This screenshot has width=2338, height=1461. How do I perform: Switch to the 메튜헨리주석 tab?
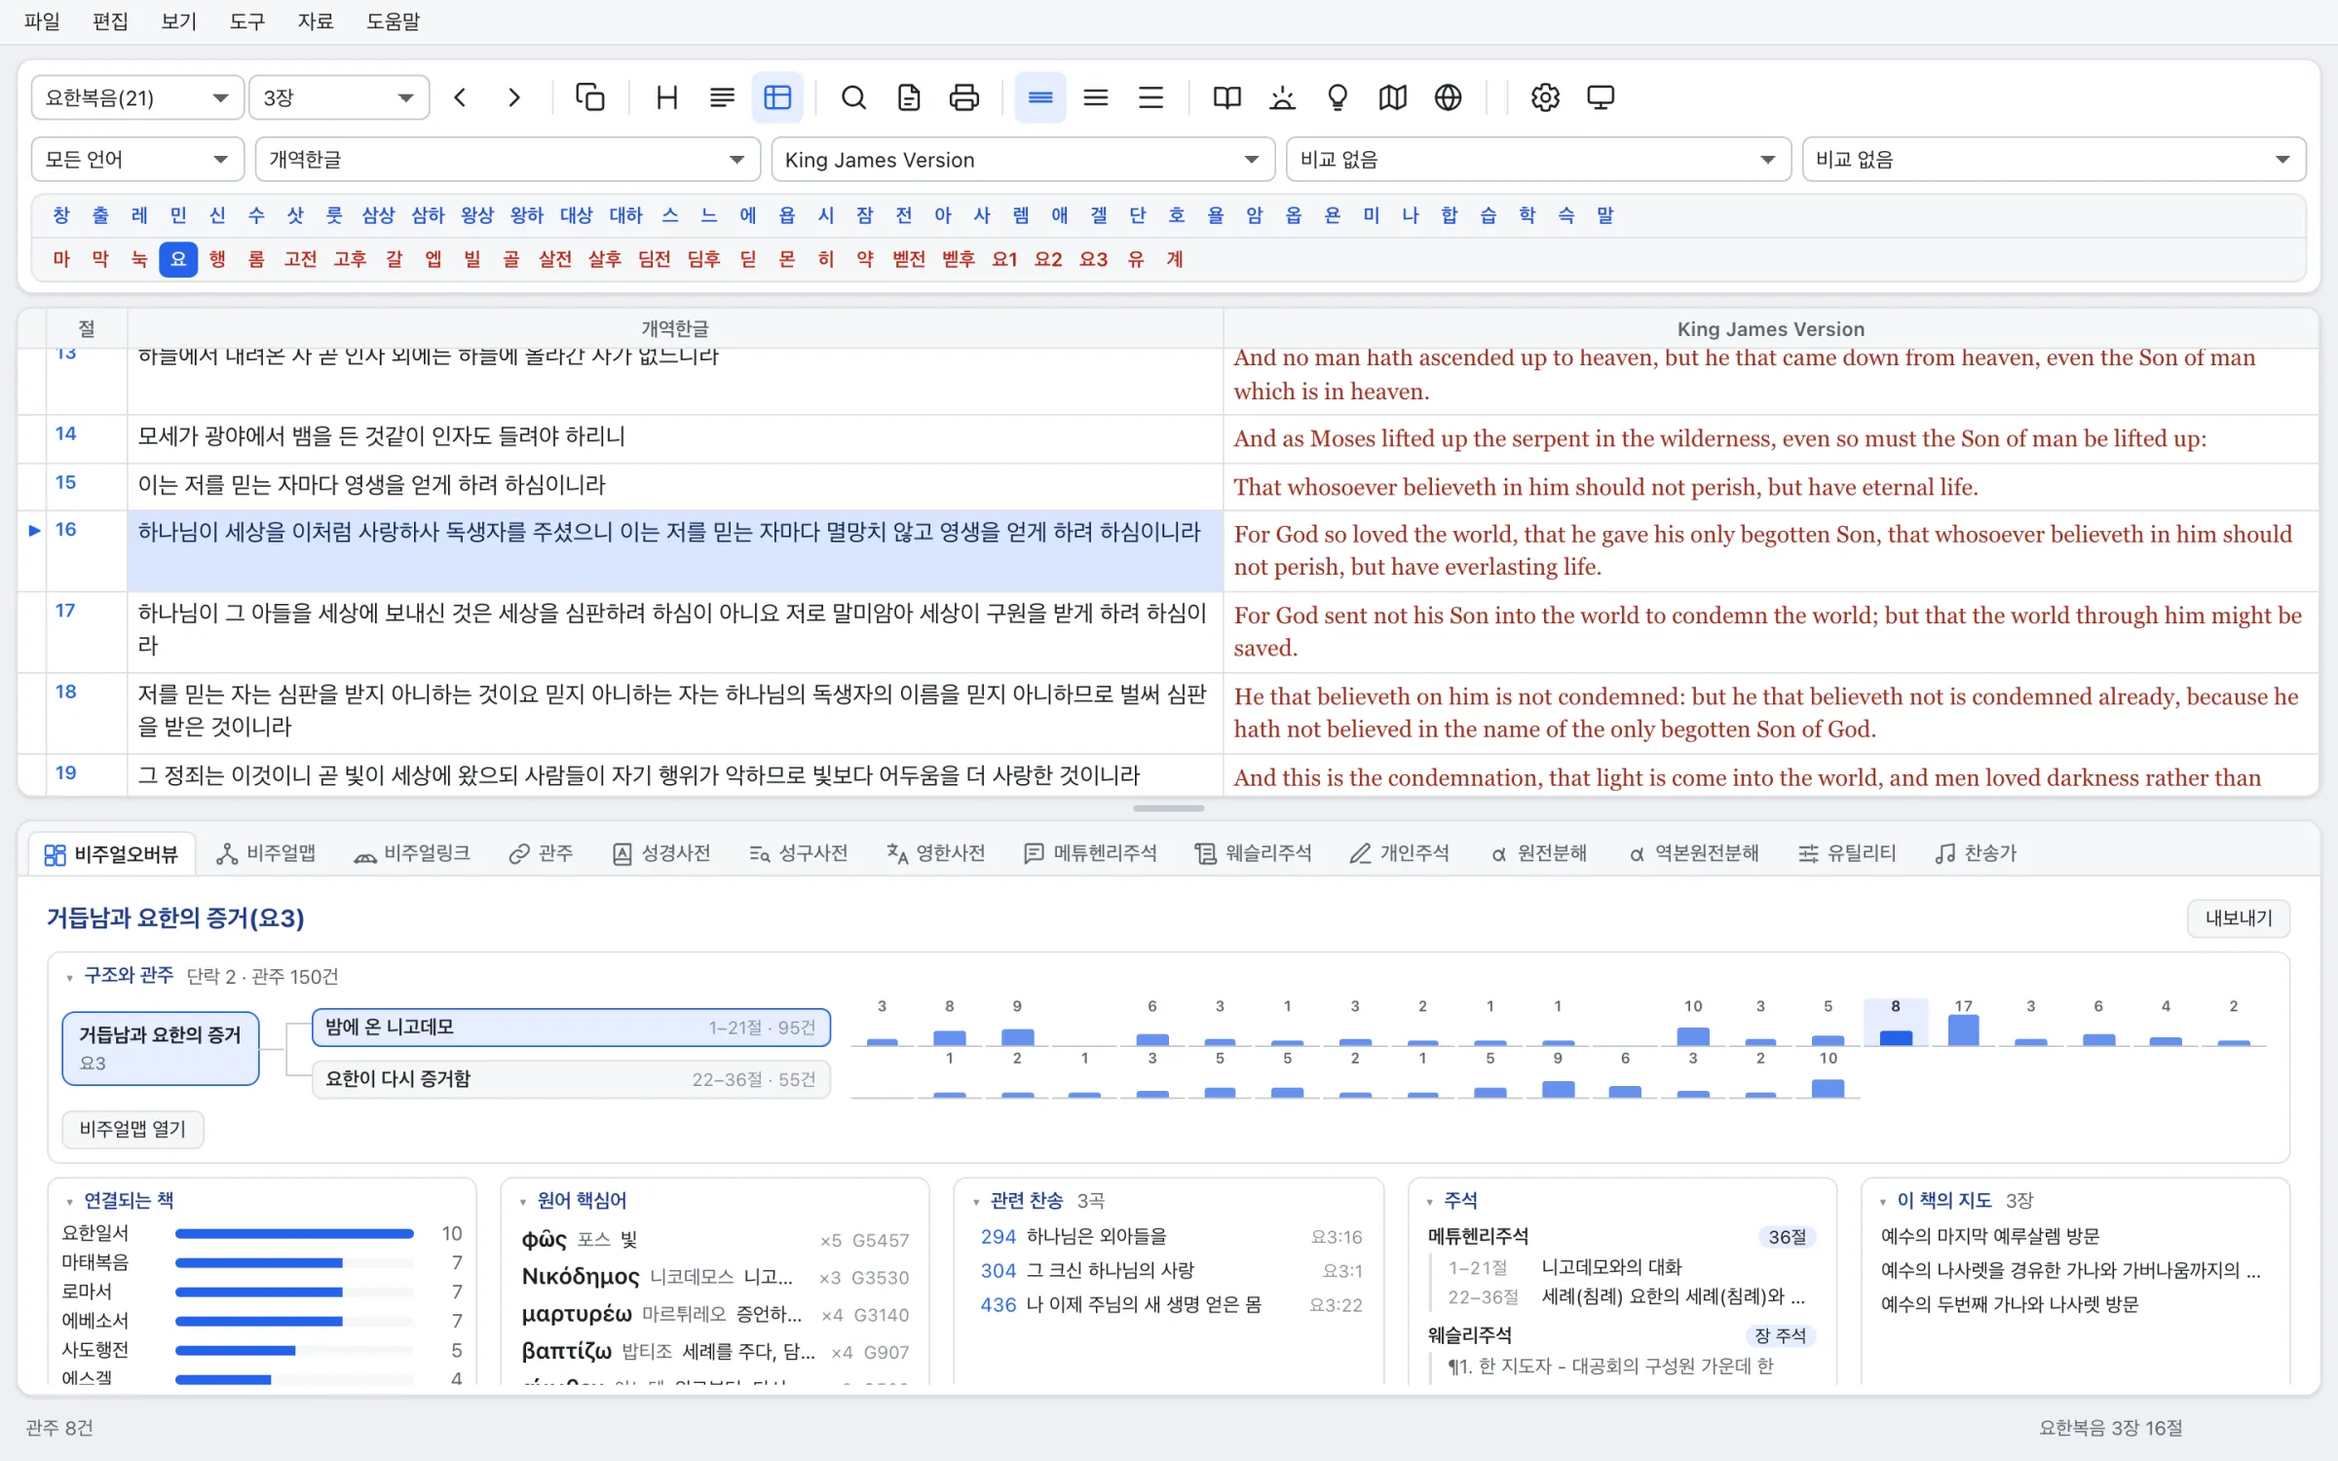pos(1090,853)
